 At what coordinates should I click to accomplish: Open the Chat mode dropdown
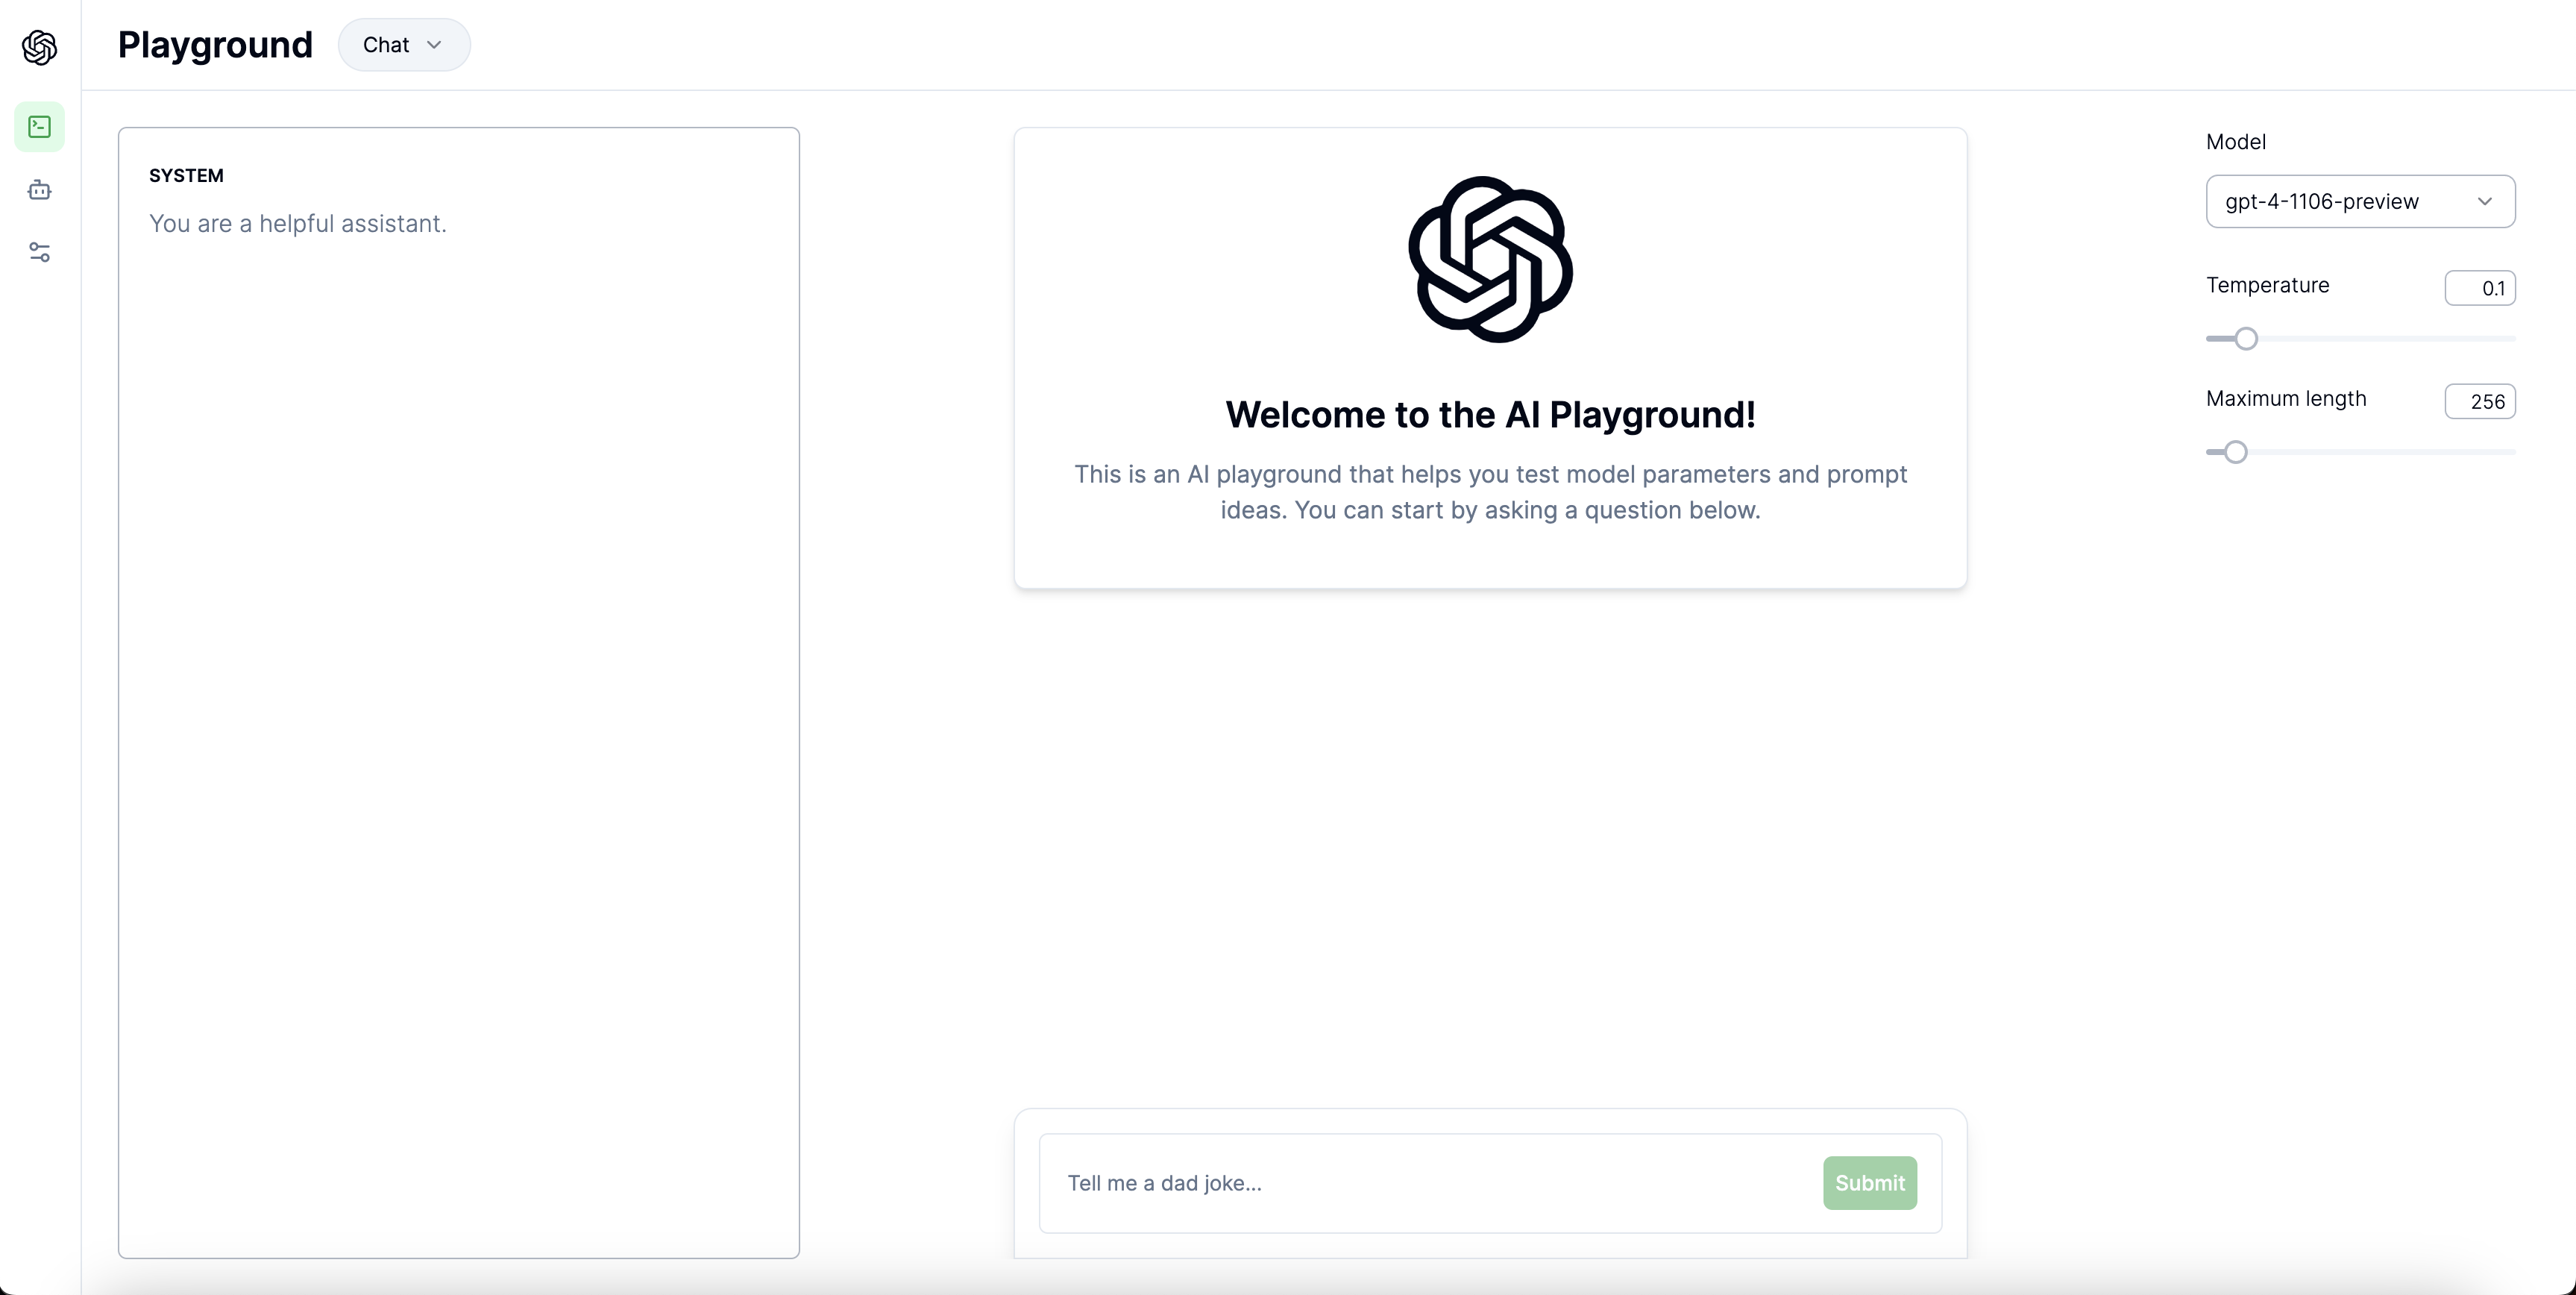403,44
